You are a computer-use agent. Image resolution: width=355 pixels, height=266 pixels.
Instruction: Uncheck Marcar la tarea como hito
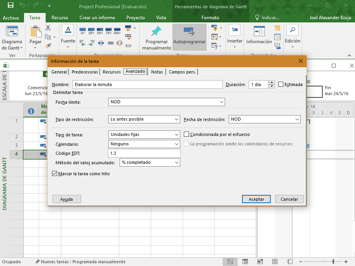coord(55,174)
